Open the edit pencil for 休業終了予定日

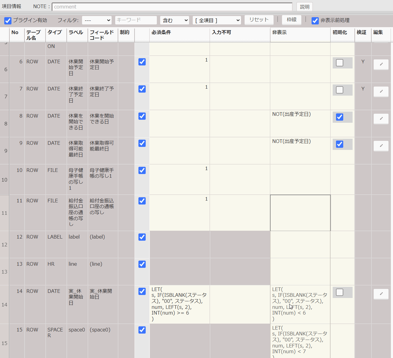(381, 91)
